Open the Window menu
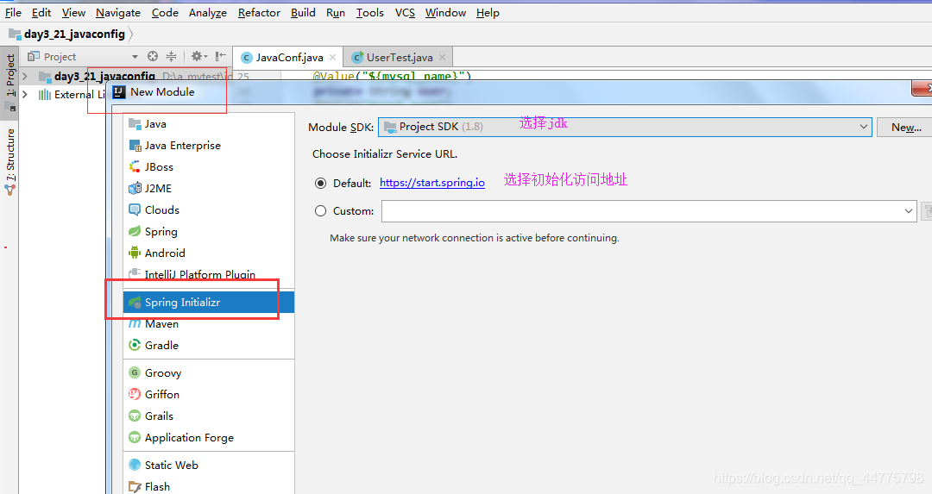932x494 pixels. (x=445, y=12)
